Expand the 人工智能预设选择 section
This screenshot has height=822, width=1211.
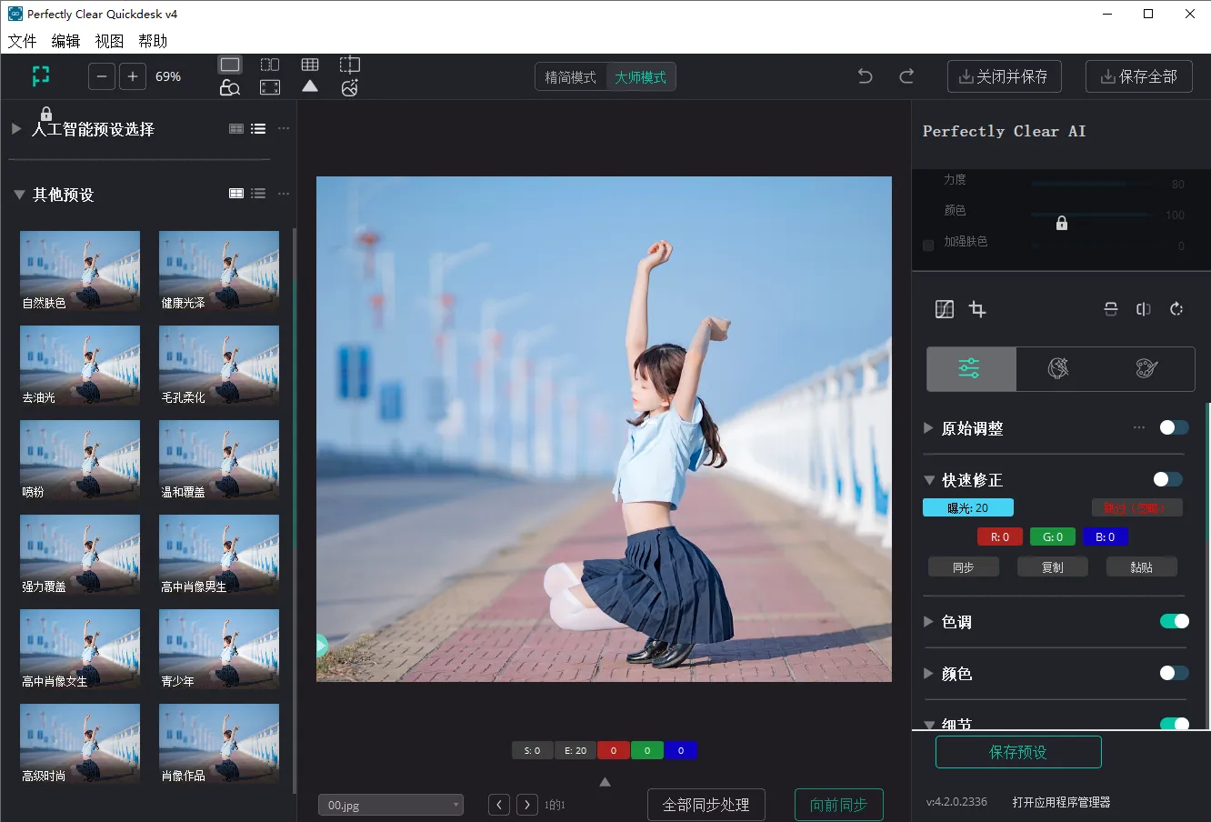click(x=16, y=129)
